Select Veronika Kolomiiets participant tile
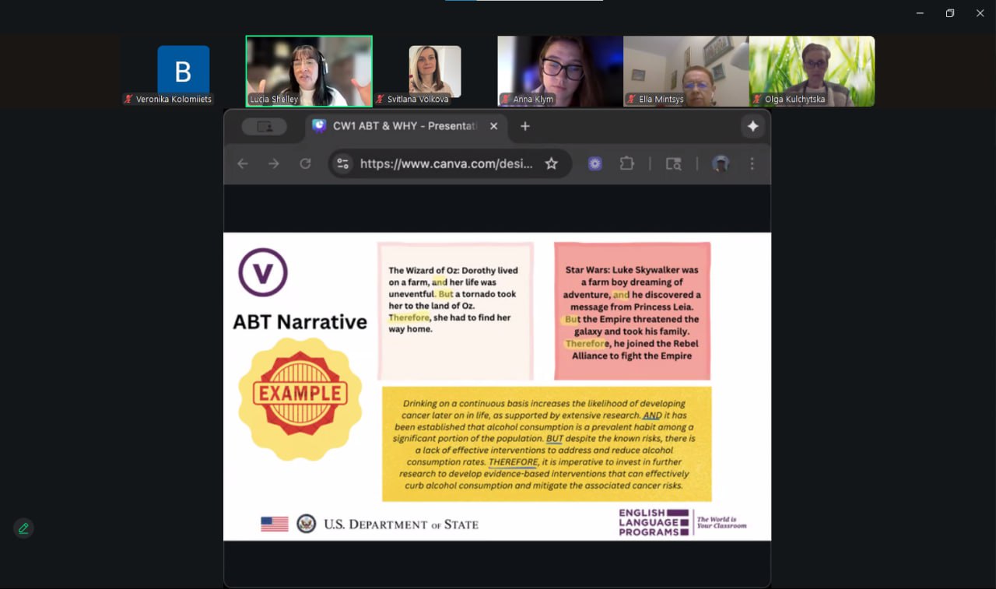This screenshot has width=996, height=589. click(x=183, y=71)
